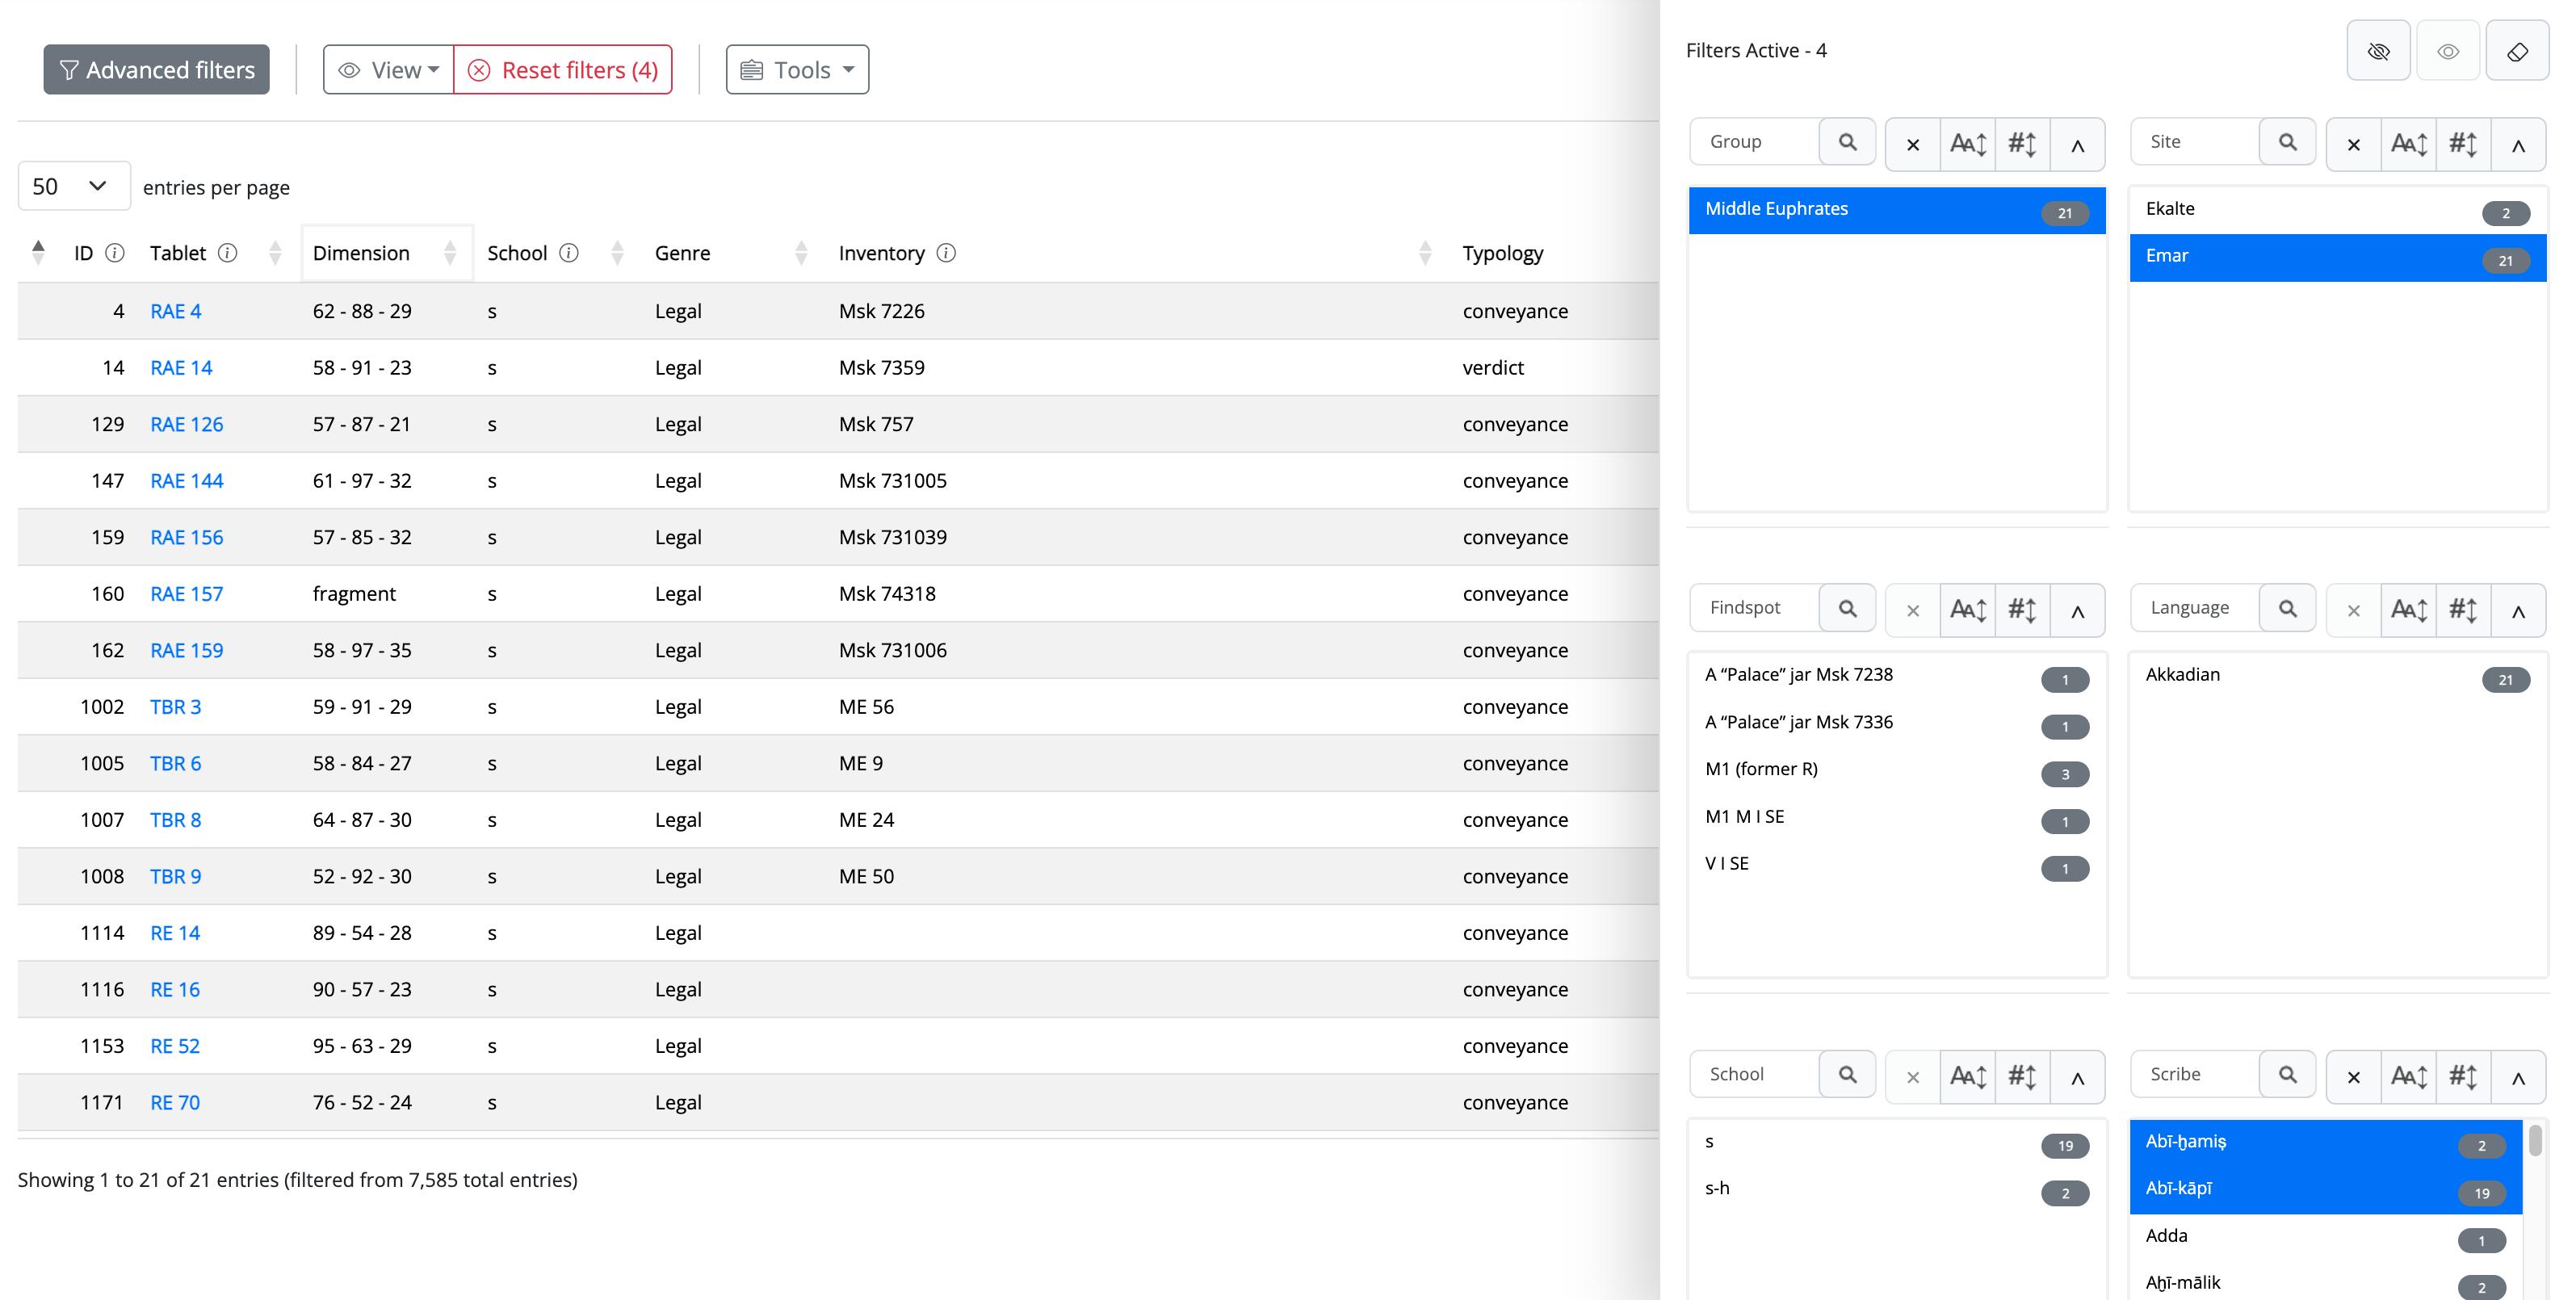The image size is (2576, 1300).
Task: Click the Scribe filter search icon
Action: click(2288, 1074)
